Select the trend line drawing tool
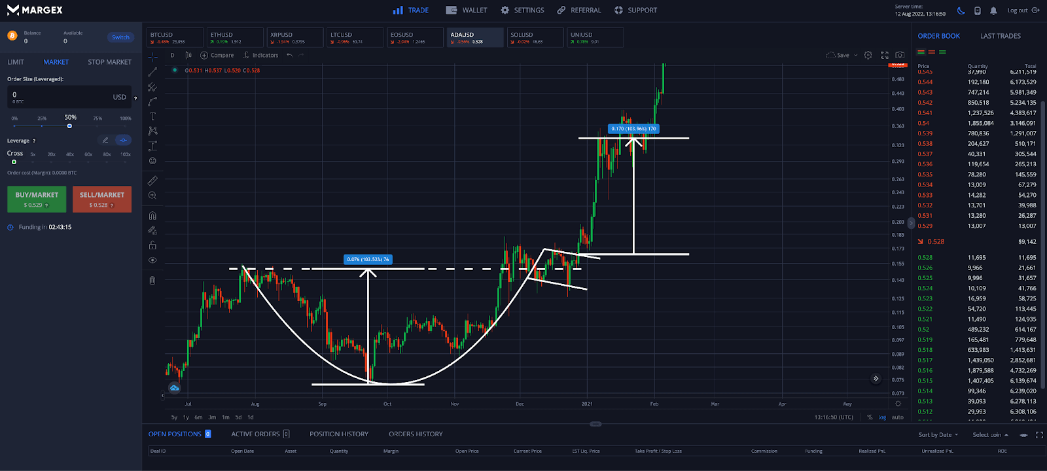Viewport: 1047px width, 471px height. click(x=152, y=72)
